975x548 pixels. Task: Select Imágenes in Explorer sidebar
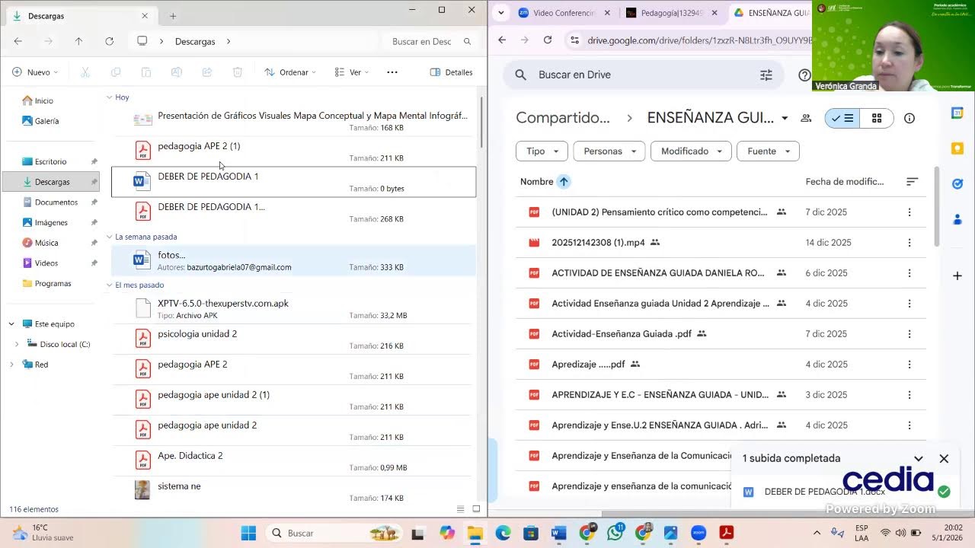point(51,222)
